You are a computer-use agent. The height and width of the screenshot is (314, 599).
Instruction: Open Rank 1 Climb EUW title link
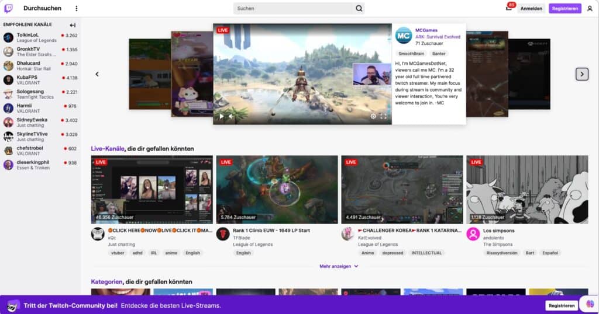[271, 231]
